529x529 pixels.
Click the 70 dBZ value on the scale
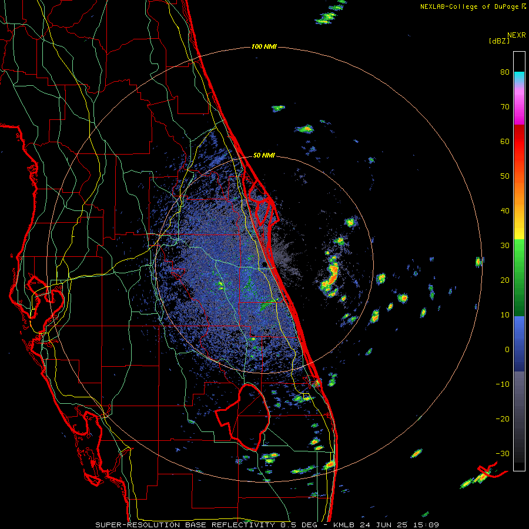(505, 107)
